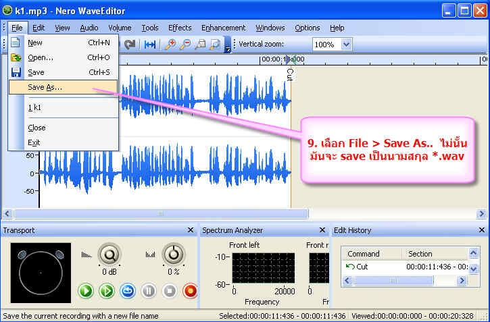Click the Play selection outlined button
This screenshot has width=490, height=322.
[107, 291]
